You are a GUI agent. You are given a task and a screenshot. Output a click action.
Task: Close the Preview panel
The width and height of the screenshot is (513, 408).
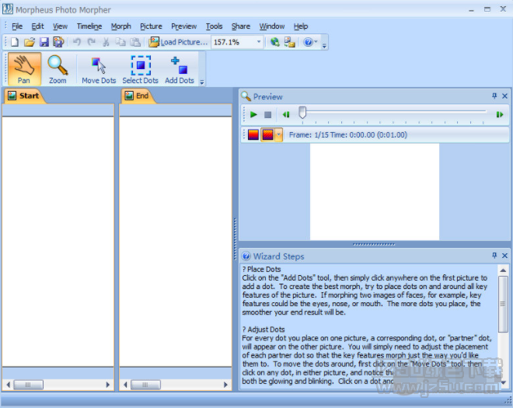click(x=504, y=96)
